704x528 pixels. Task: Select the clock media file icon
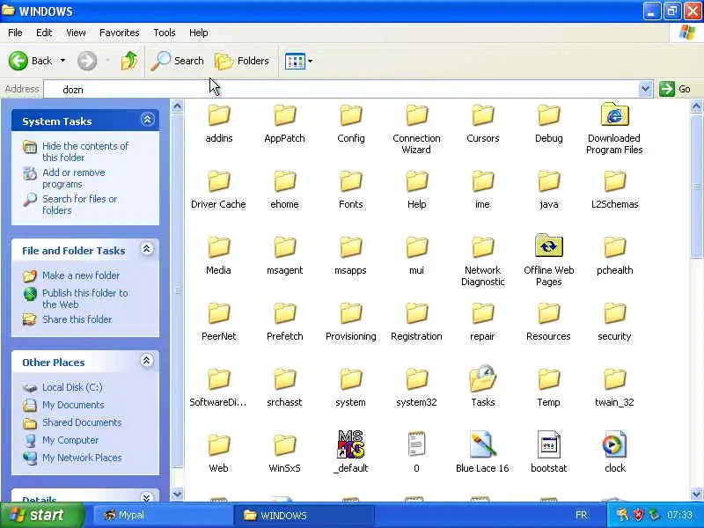(x=614, y=444)
